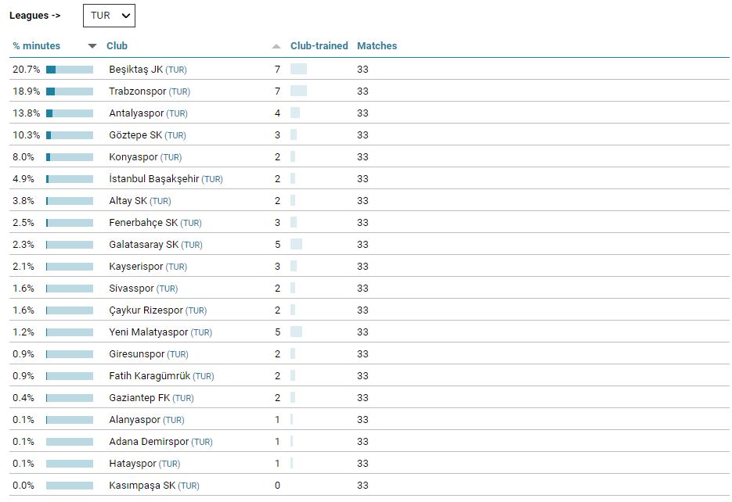Click Beşiktaş JK minutes percentage bar

(70, 70)
